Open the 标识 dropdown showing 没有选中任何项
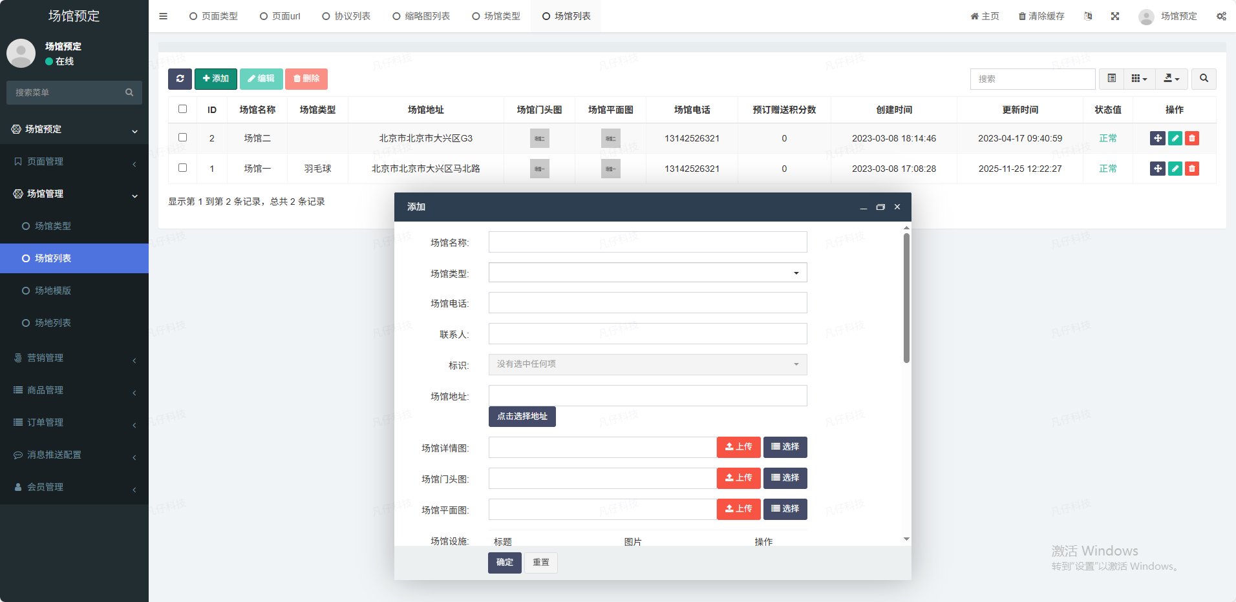The width and height of the screenshot is (1236, 602). (648, 364)
